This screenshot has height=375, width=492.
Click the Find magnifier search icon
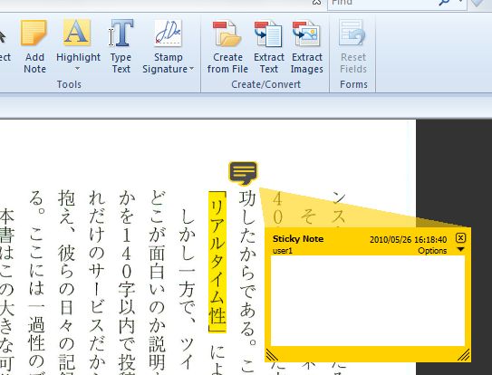[444, 3]
